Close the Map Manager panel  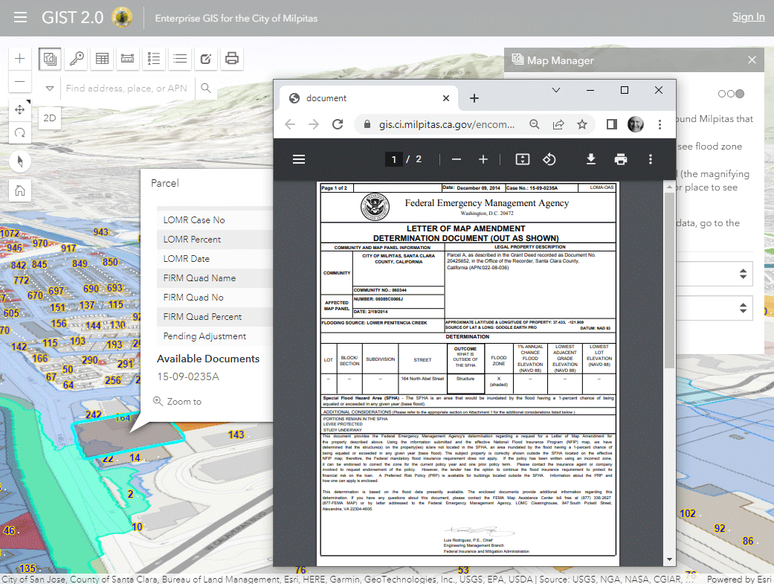[x=751, y=60]
